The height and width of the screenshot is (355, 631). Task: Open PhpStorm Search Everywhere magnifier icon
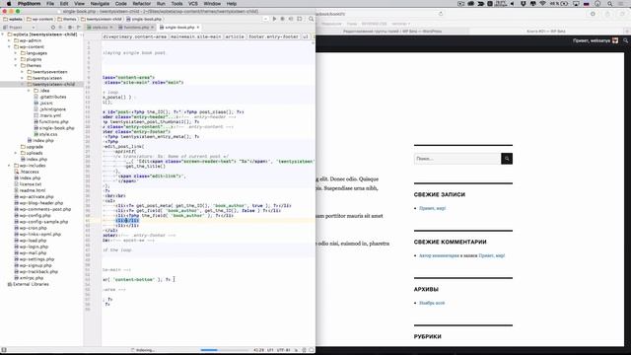point(312,19)
